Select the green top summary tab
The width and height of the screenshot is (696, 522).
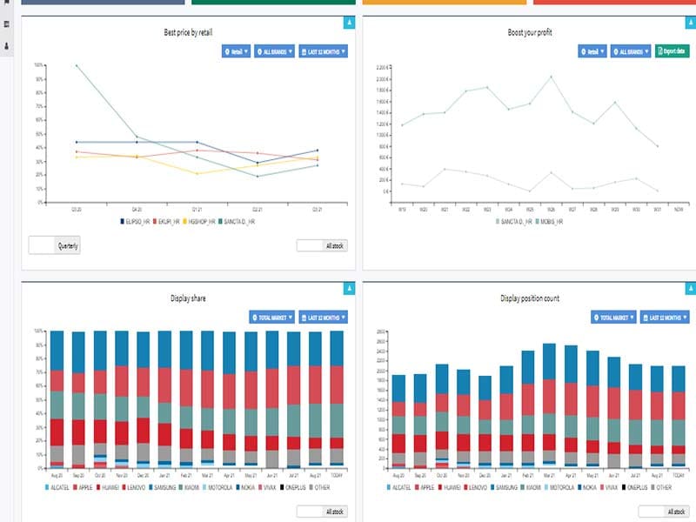tap(273, 3)
